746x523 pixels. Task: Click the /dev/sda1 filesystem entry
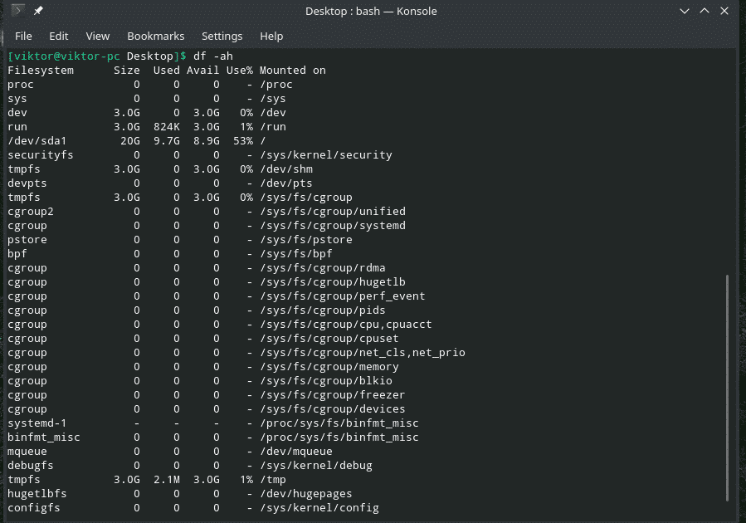[x=37, y=141]
